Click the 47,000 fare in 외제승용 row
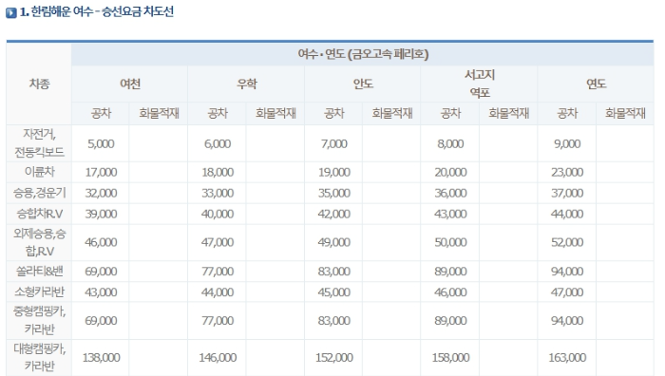 tap(218, 242)
